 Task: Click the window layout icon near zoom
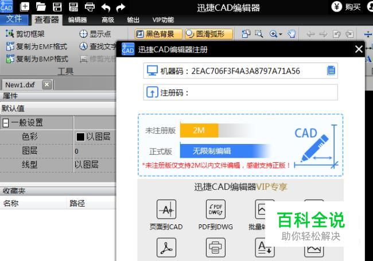pyautogui.click(x=246, y=34)
